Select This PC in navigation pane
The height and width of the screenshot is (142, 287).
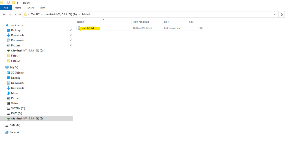pyautogui.click(x=14, y=68)
